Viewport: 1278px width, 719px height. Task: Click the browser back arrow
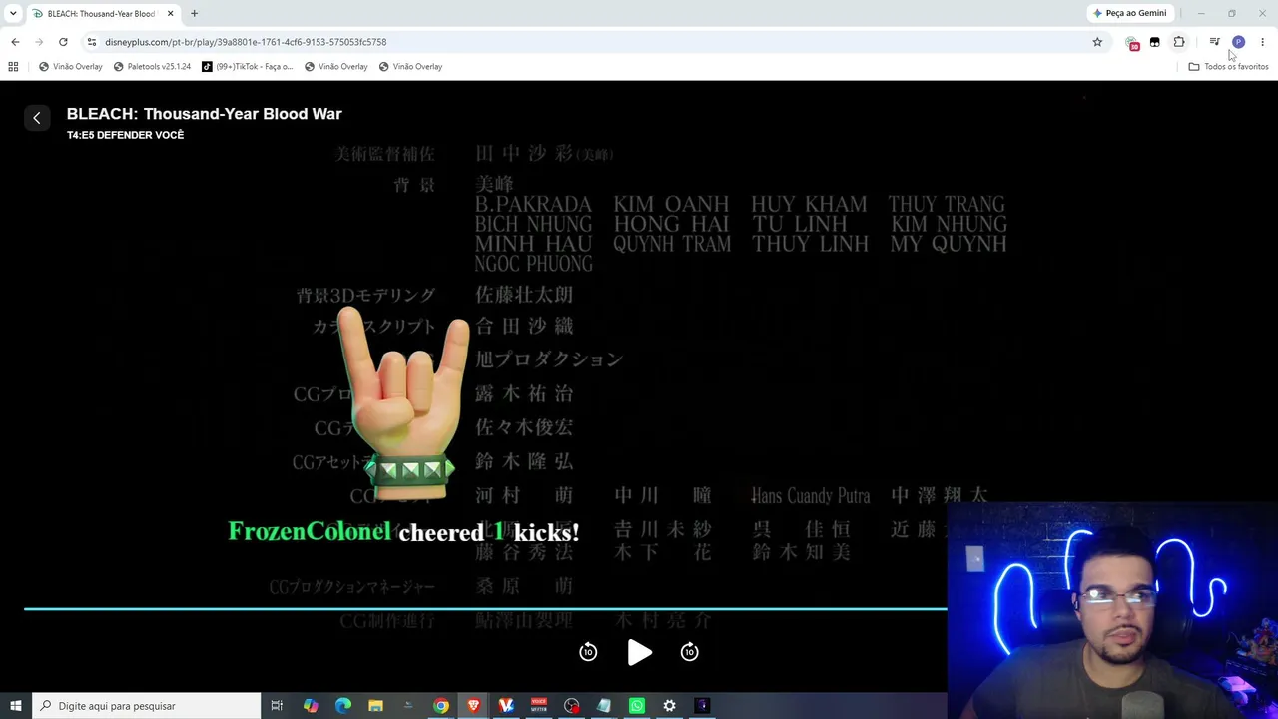15,42
